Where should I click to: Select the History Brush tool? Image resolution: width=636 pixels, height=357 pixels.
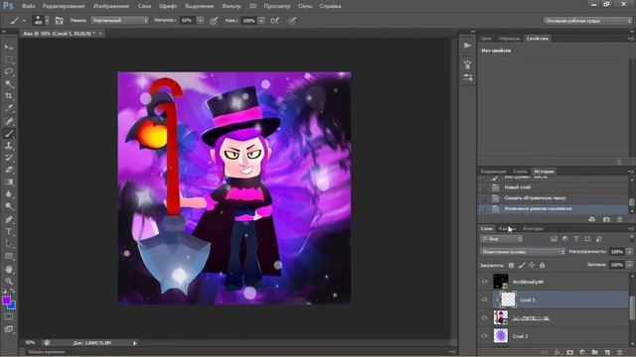(x=9, y=158)
